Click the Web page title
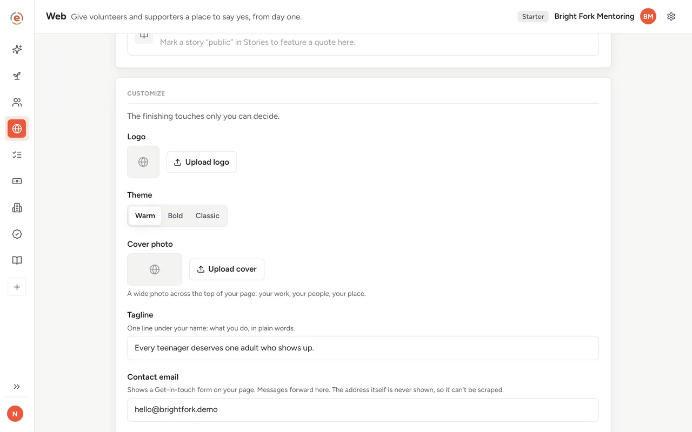This screenshot has height=432, width=692. [x=56, y=16]
